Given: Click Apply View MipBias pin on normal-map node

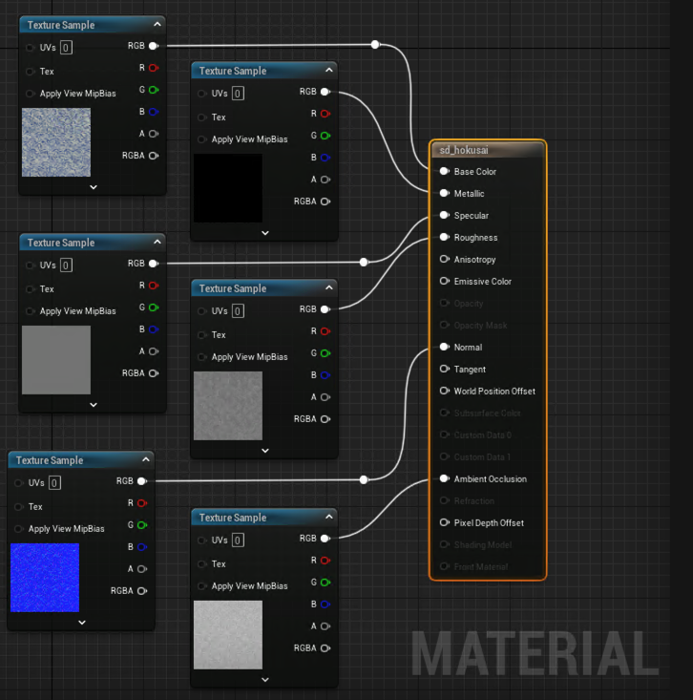Looking at the screenshot, I should (18, 528).
